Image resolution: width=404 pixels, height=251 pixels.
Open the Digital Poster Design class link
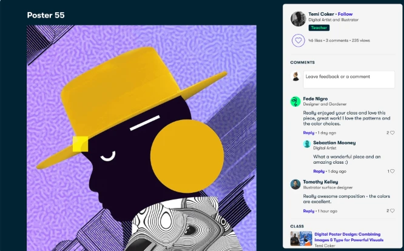349,237
